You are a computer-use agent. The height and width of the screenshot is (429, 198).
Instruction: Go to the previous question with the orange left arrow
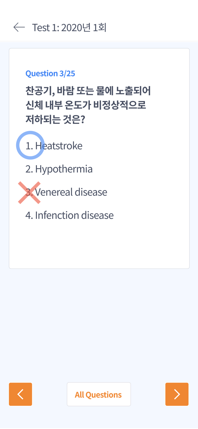click(x=20, y=394)
